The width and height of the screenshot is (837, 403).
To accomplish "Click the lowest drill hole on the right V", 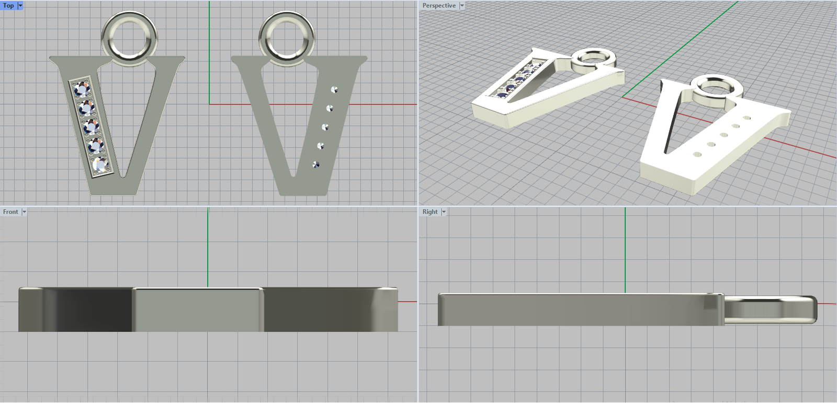I will (315, 164).
